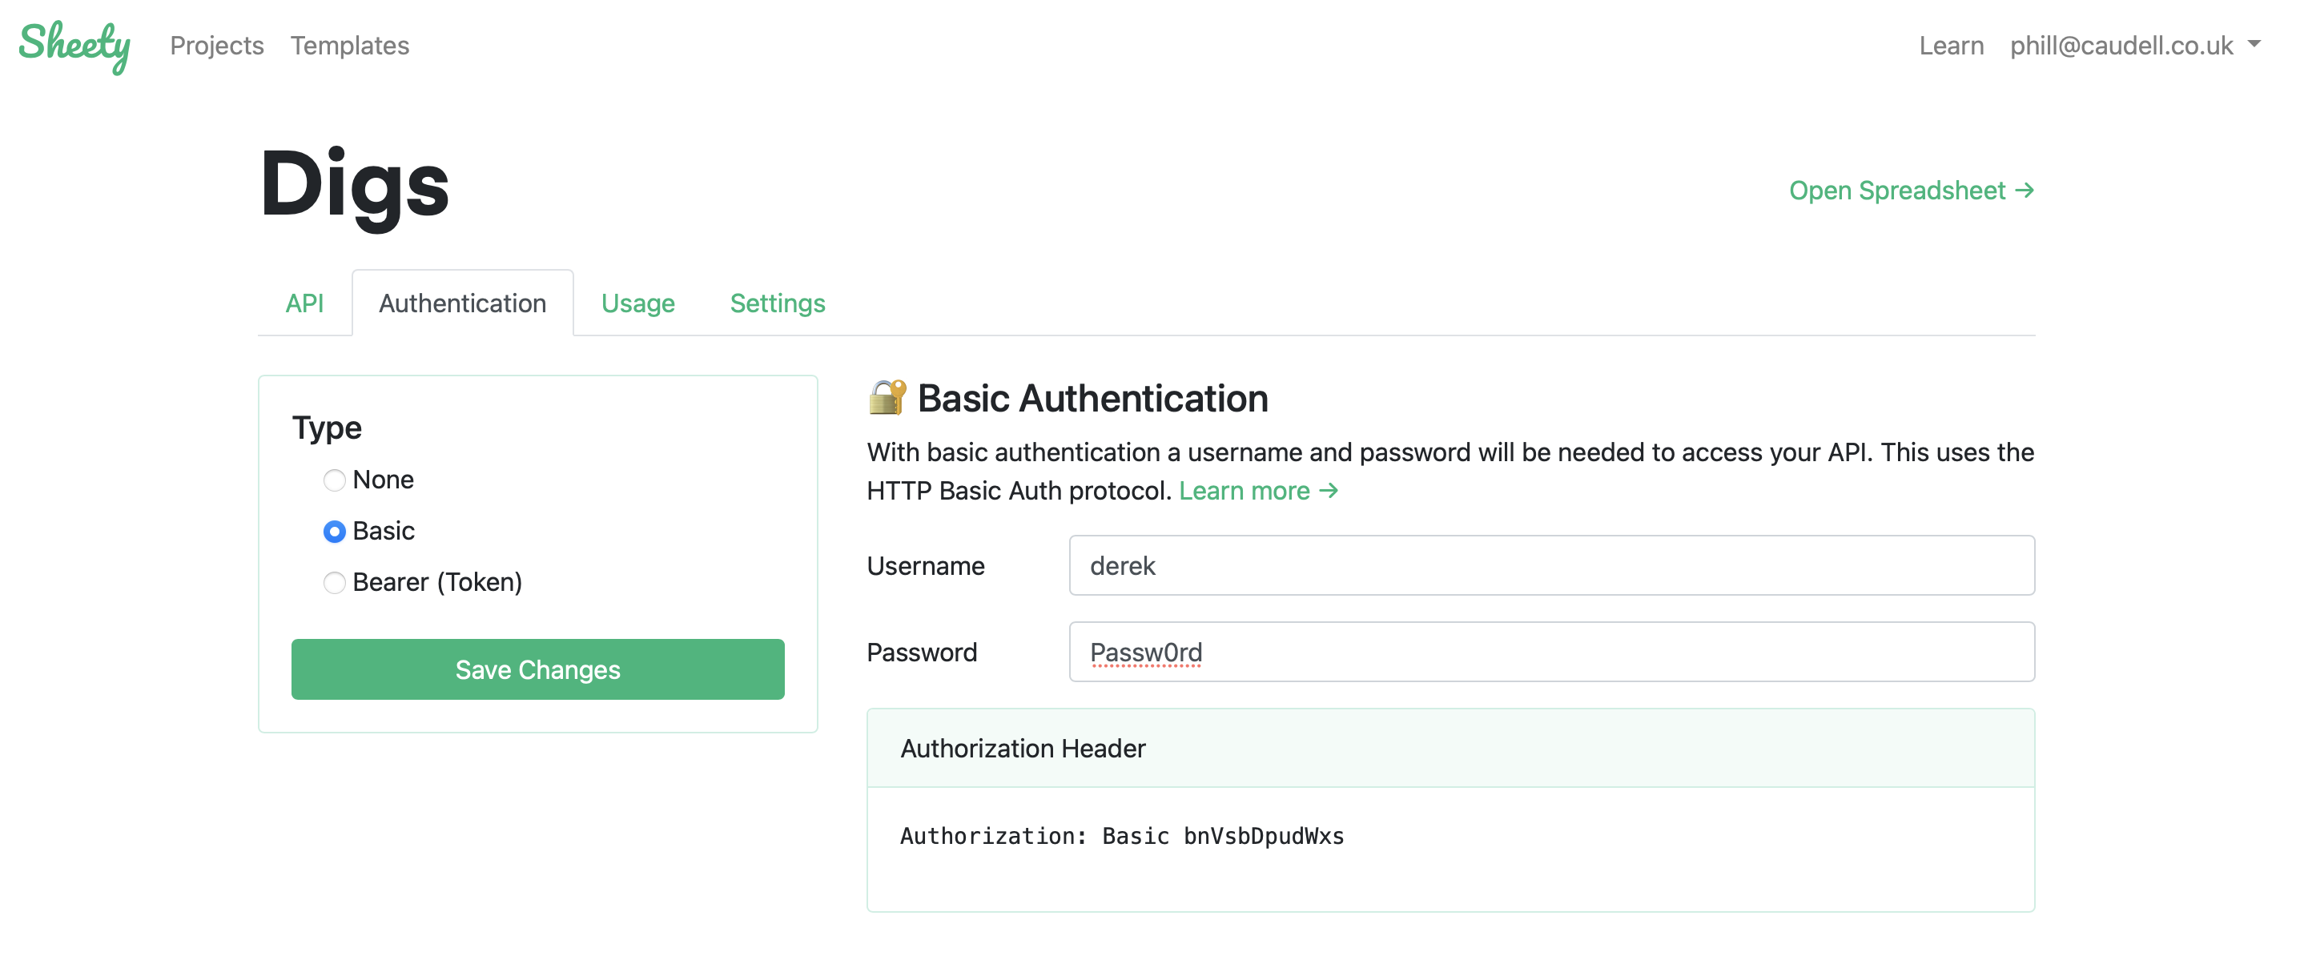This screenshot has width=2300, height=980.
Task: Select the None authentication type
Action: [x=334, y=480]
